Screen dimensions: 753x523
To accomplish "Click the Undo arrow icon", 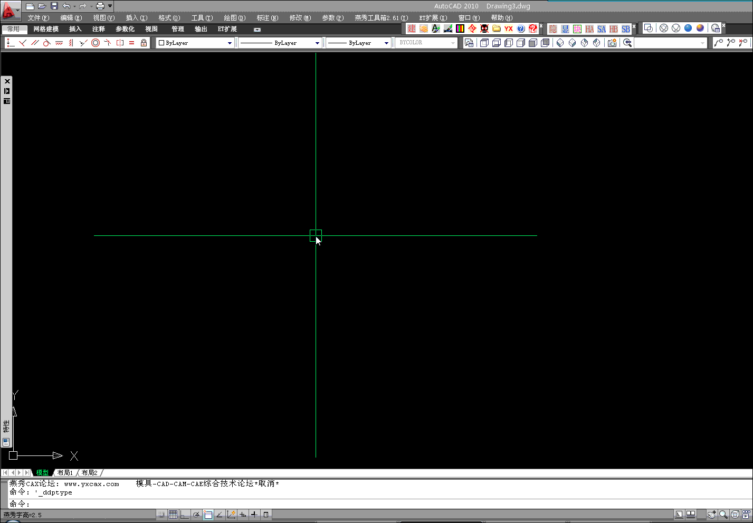I will pos(66,6).
